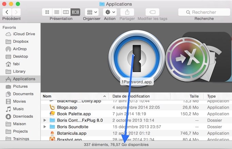Expand the Boris Soundbite folder

45,127
